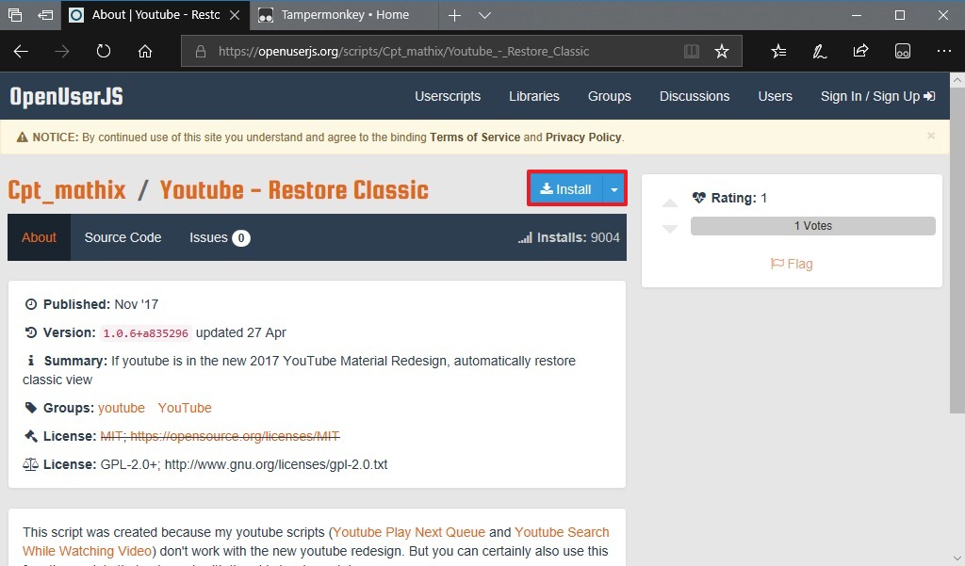The height and width of the screenshot is (566, 965).
Task: View the site lock security icon
Action: [201, 52]
